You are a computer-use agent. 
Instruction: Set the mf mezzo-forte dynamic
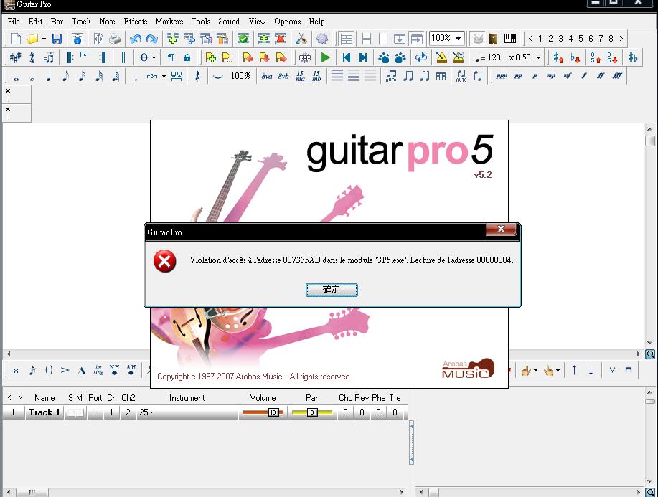pyautogui.click(x=568, y=76)
